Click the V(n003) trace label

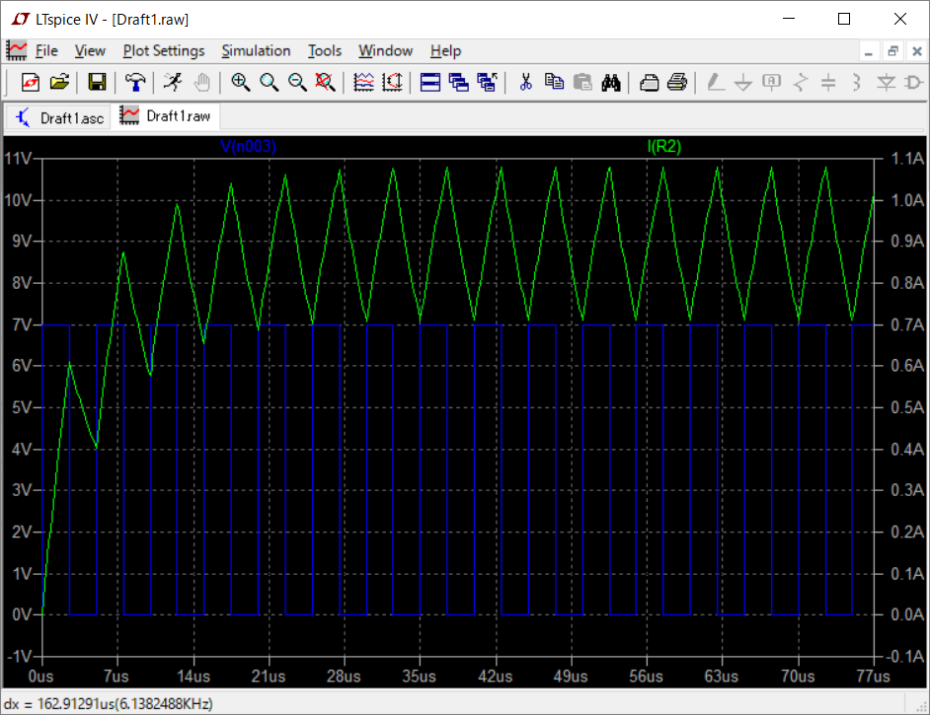coord(248,146)
